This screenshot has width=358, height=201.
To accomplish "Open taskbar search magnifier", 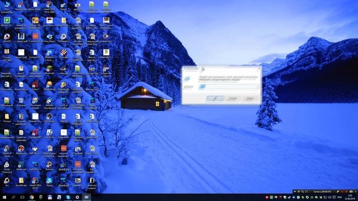I will point(13,197).
